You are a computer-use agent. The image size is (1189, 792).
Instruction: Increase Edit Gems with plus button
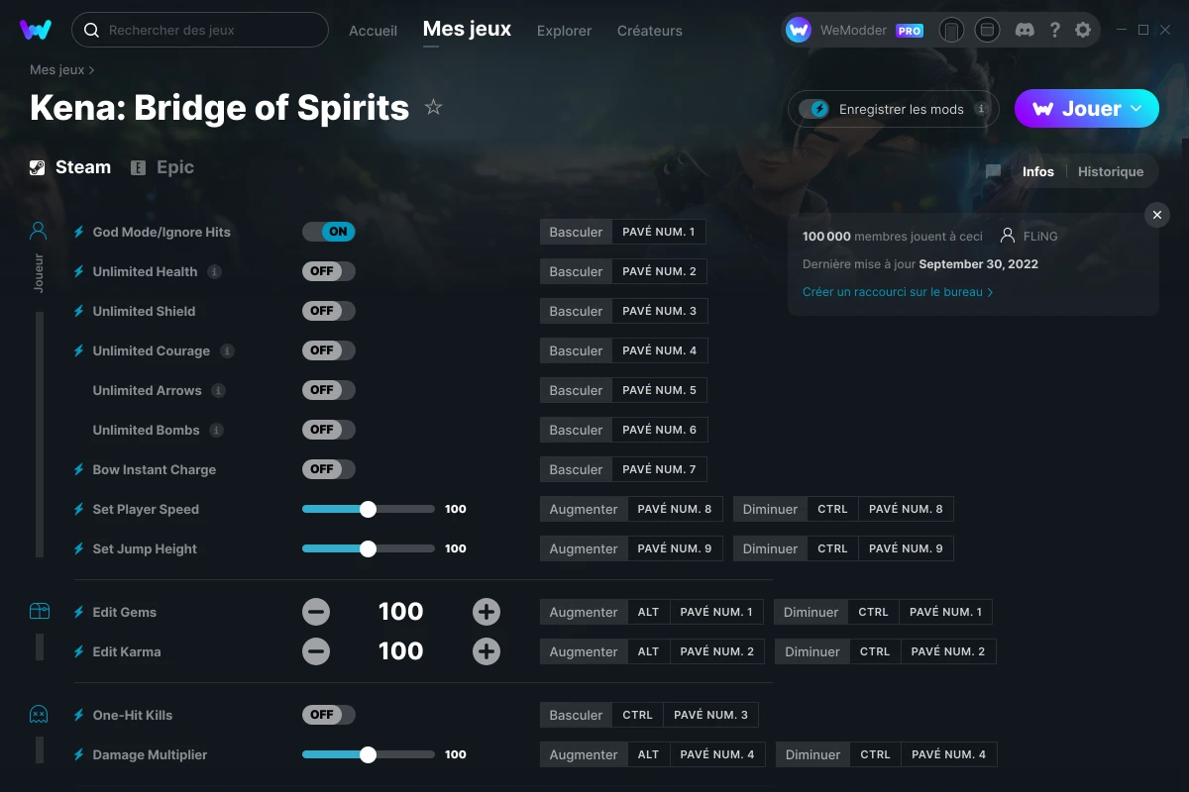tap(486, 612)
